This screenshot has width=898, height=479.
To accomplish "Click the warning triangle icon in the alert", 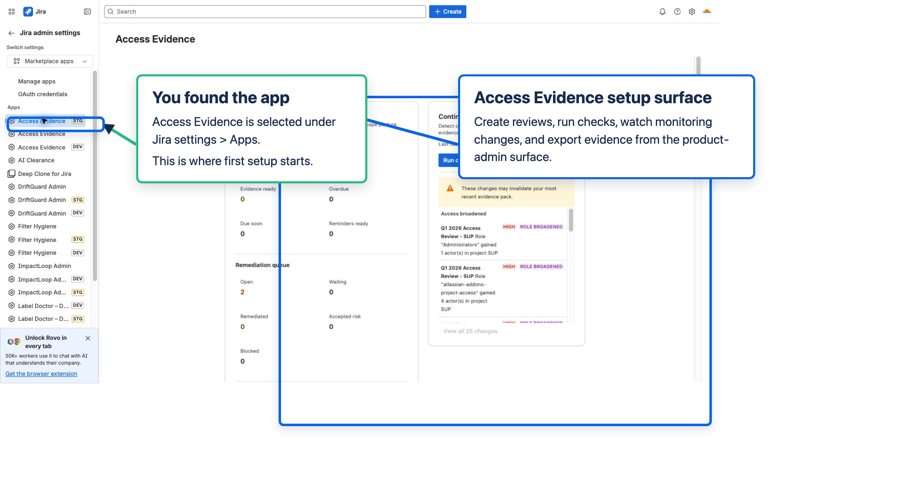I will [x=450, y=188].
